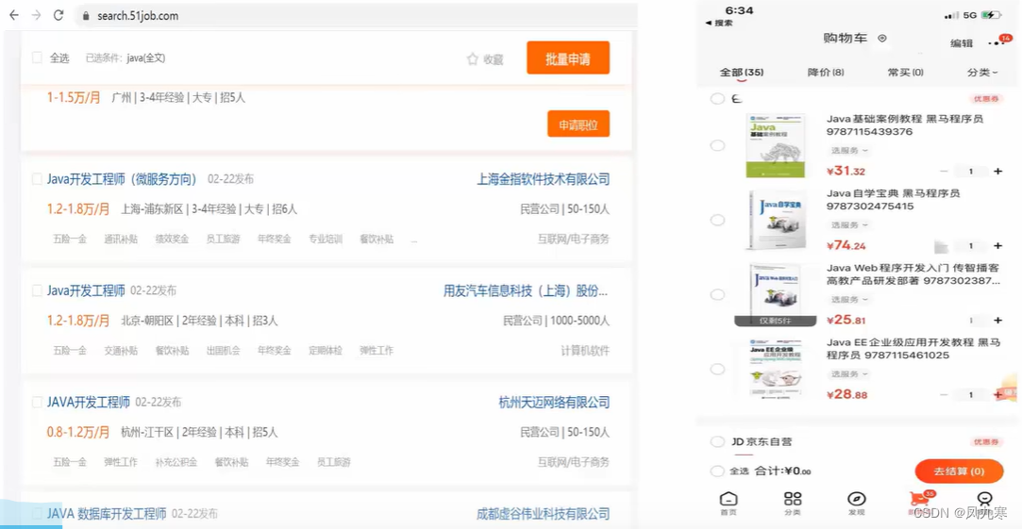Open 选服务 dropdown for Java自学宝典
Image resolution: width=1022 pixels, height=529 pixels.
pyautogui.click(x=848, y=225)
